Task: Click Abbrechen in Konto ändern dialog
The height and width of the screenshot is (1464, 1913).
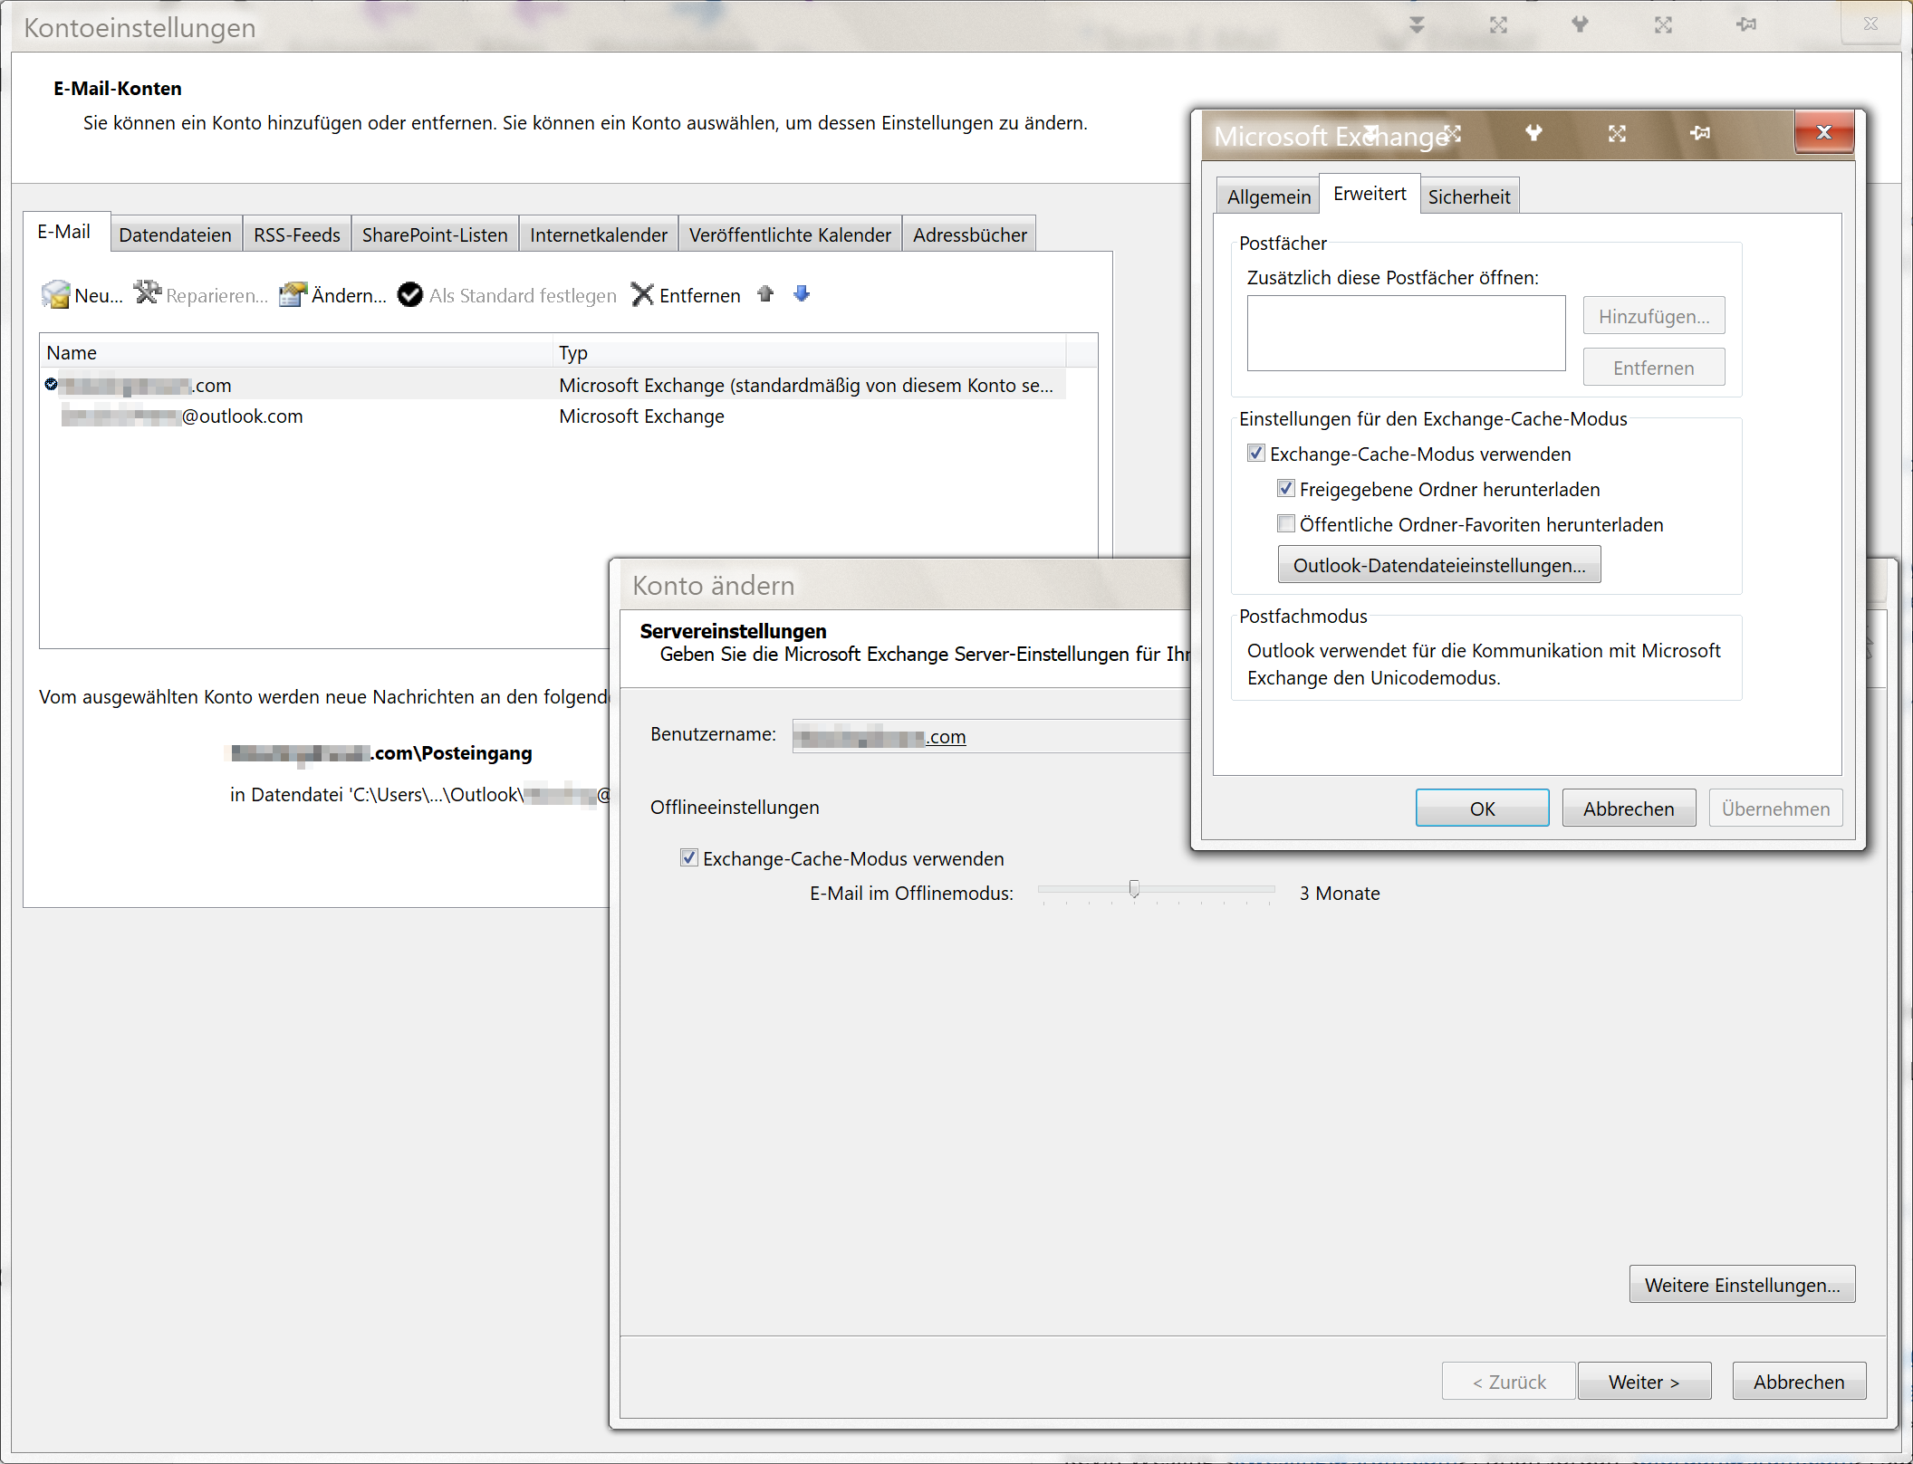Action: 1799,1383
